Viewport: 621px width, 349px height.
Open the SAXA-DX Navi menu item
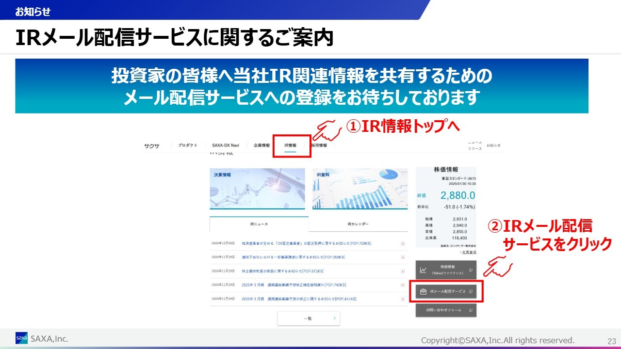click(x=226, y=145)
